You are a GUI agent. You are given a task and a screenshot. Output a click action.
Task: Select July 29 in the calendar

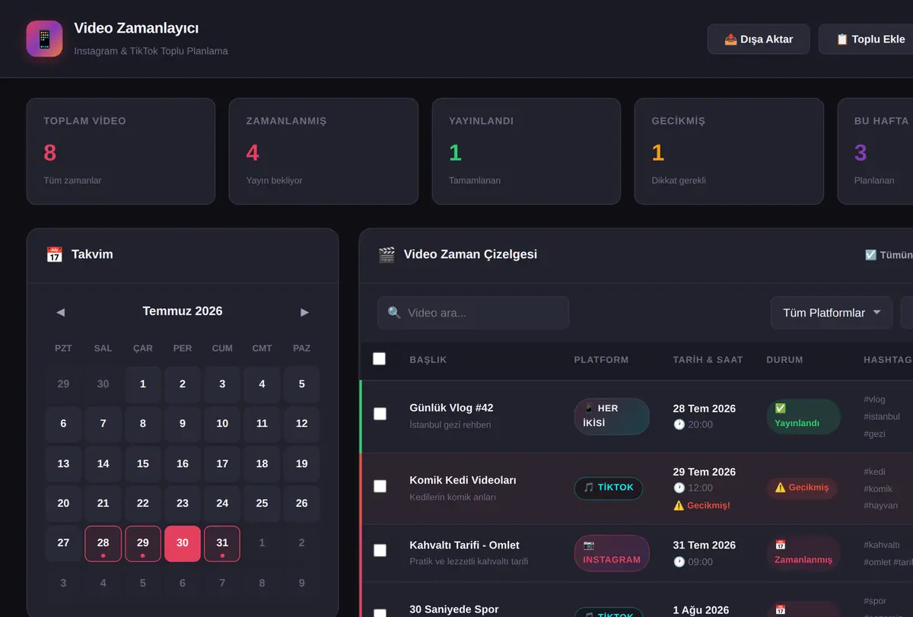[x=143, y=543]
